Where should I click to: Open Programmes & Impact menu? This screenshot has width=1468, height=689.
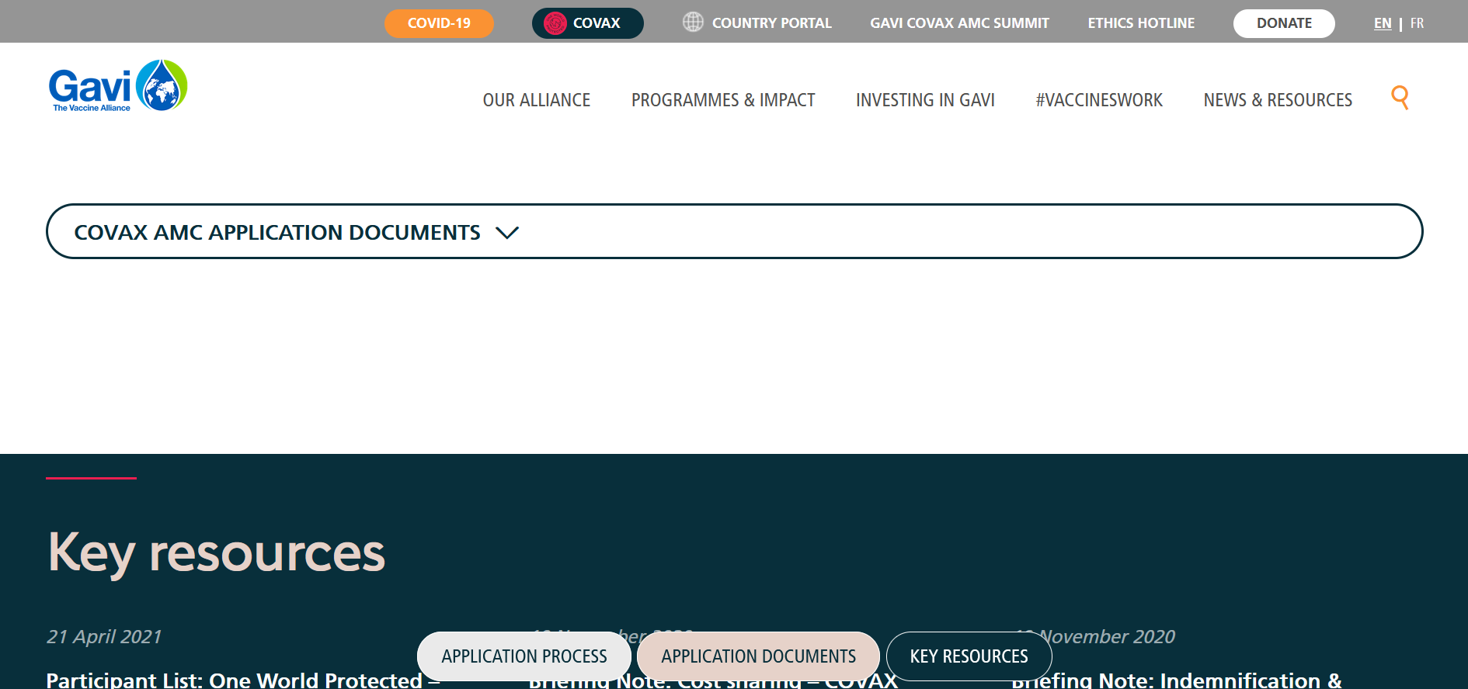(x=722, y=100)
